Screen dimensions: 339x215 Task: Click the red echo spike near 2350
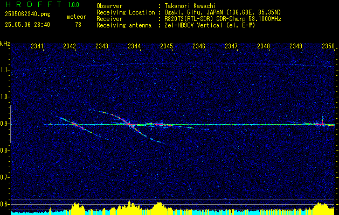pos(322,121)
